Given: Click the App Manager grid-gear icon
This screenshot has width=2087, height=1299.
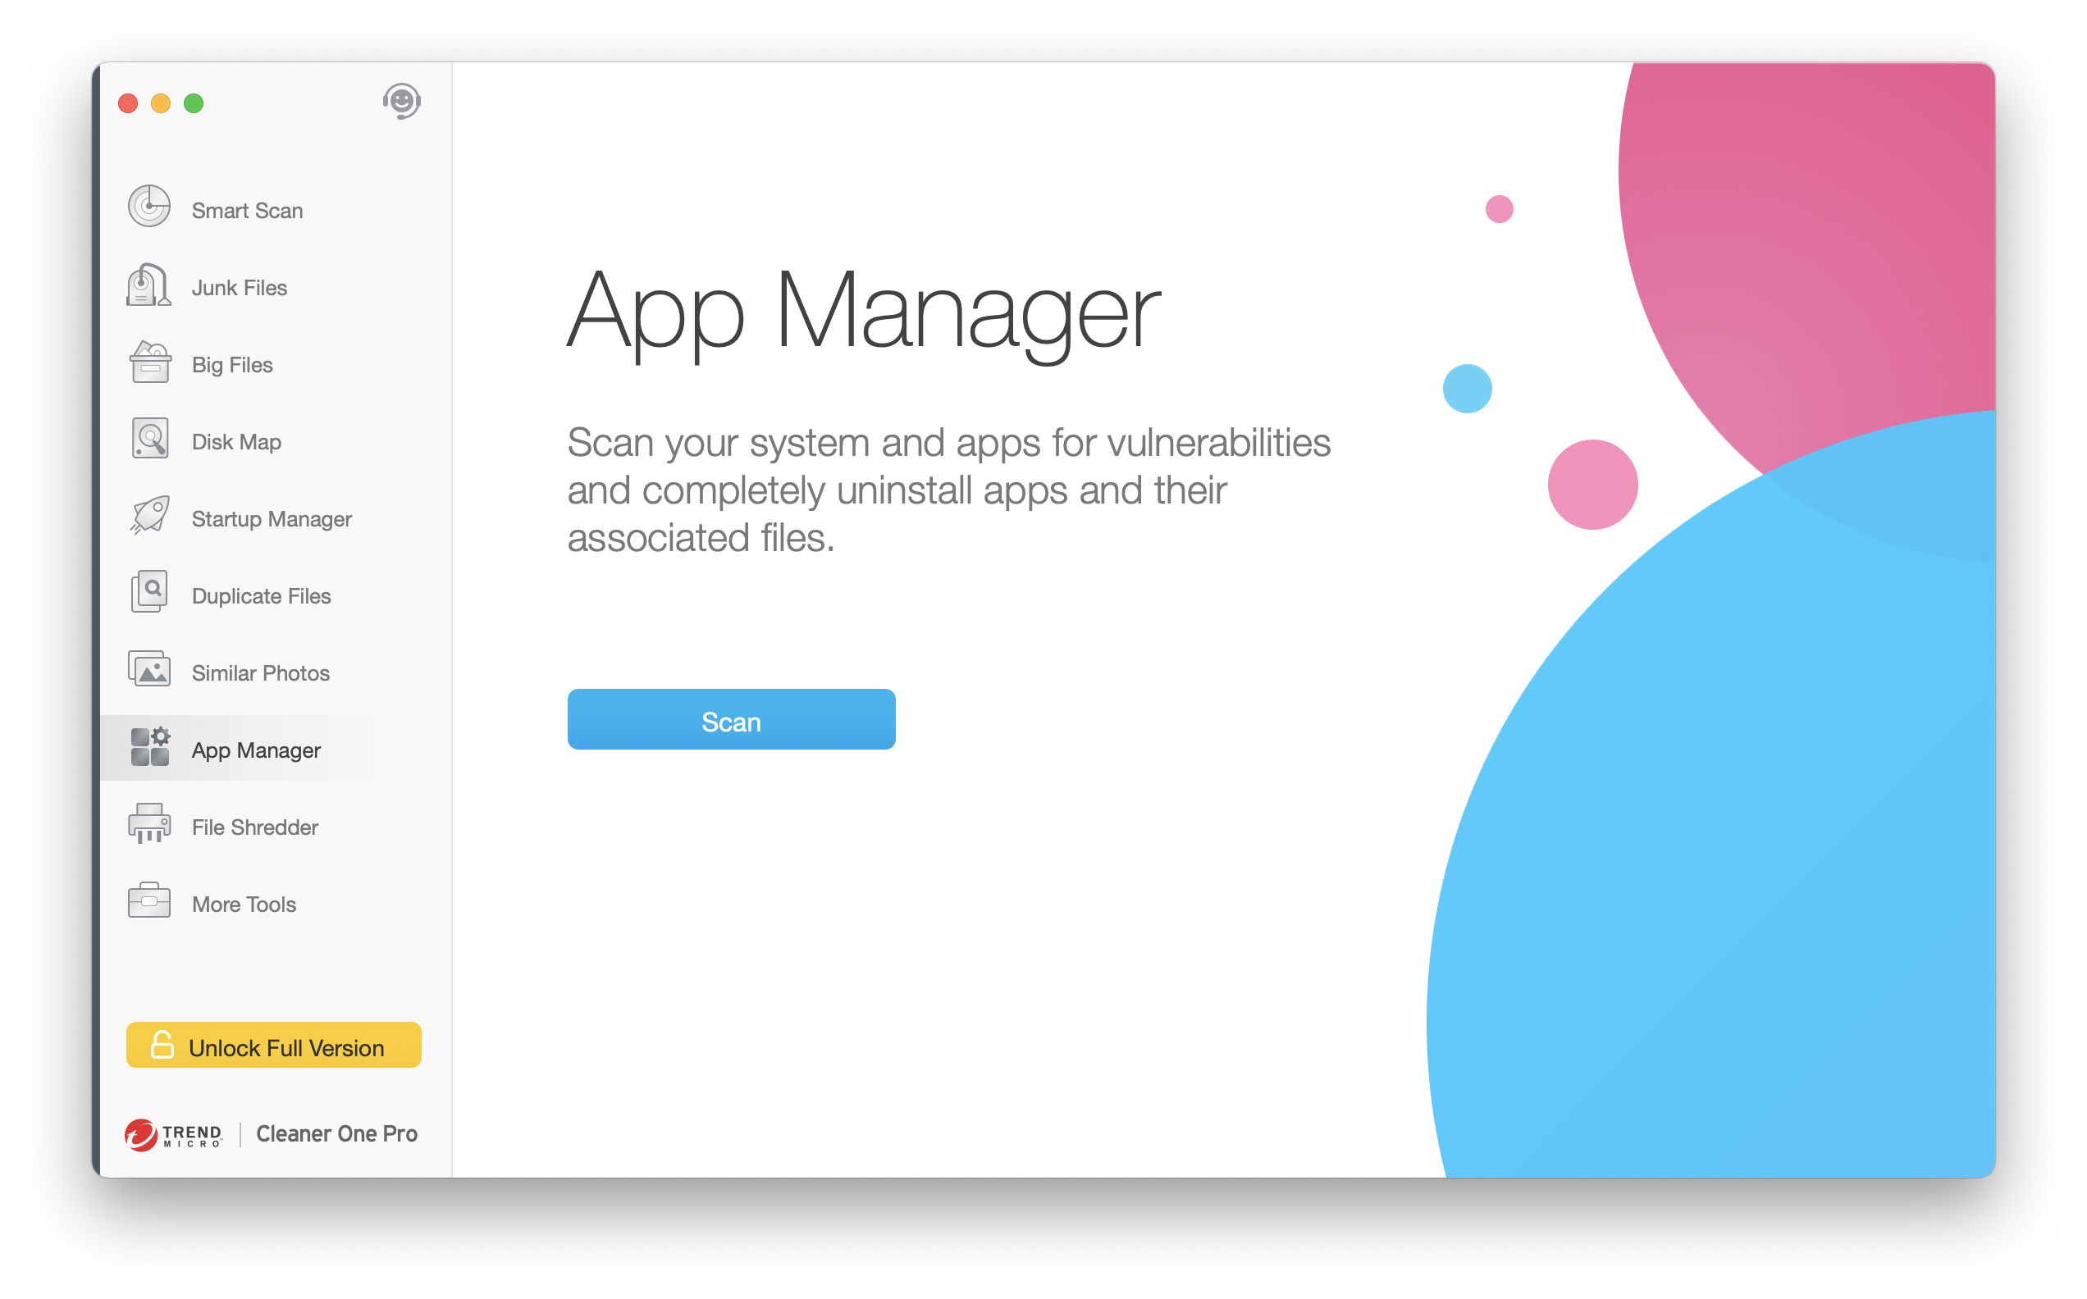Looking at the screenshot, I should click(150, 746).
